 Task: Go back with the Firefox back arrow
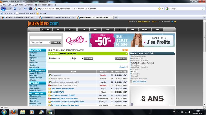tap(3, 9)
